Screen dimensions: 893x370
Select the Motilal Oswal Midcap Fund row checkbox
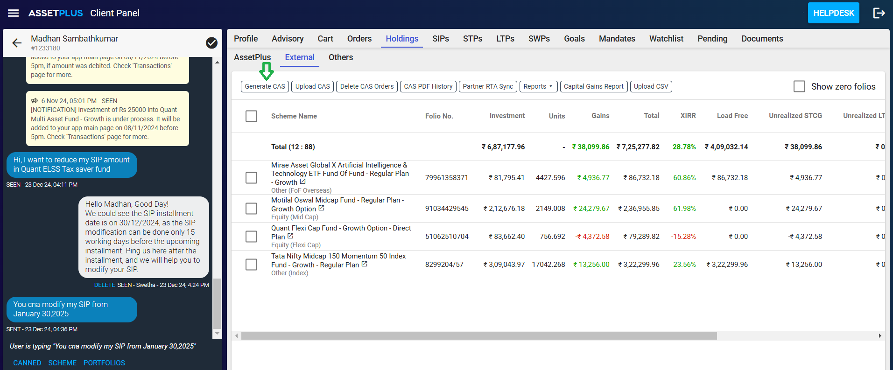(251, 208)
